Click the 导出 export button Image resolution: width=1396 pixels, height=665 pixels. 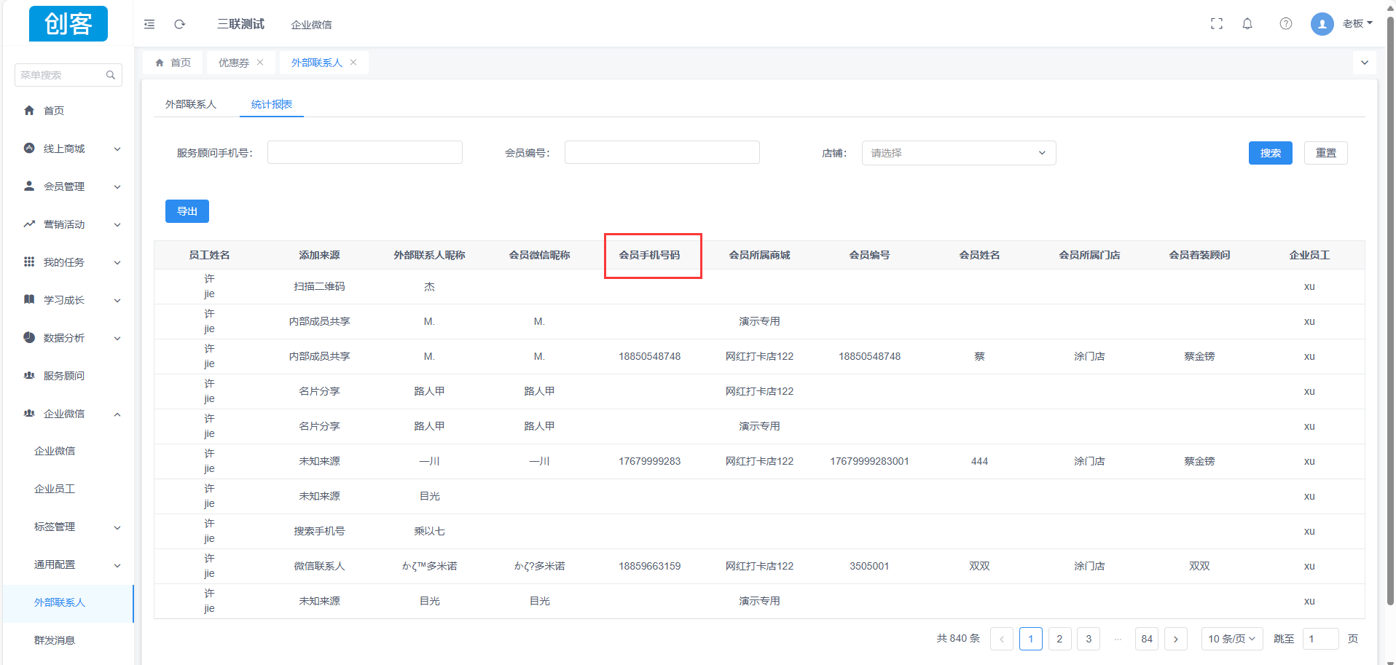(x=187, y=211)
